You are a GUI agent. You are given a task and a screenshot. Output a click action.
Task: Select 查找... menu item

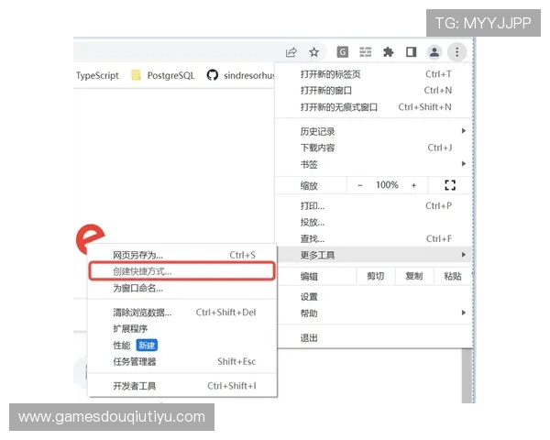tap(375, 238)
